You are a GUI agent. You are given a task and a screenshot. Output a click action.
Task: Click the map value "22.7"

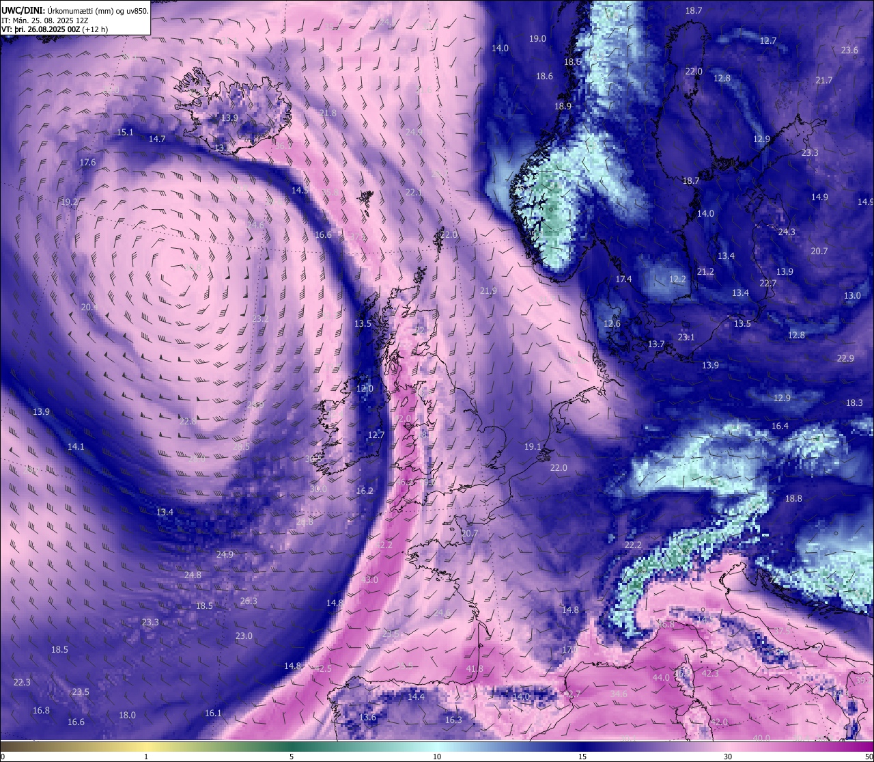pos(768,284)
